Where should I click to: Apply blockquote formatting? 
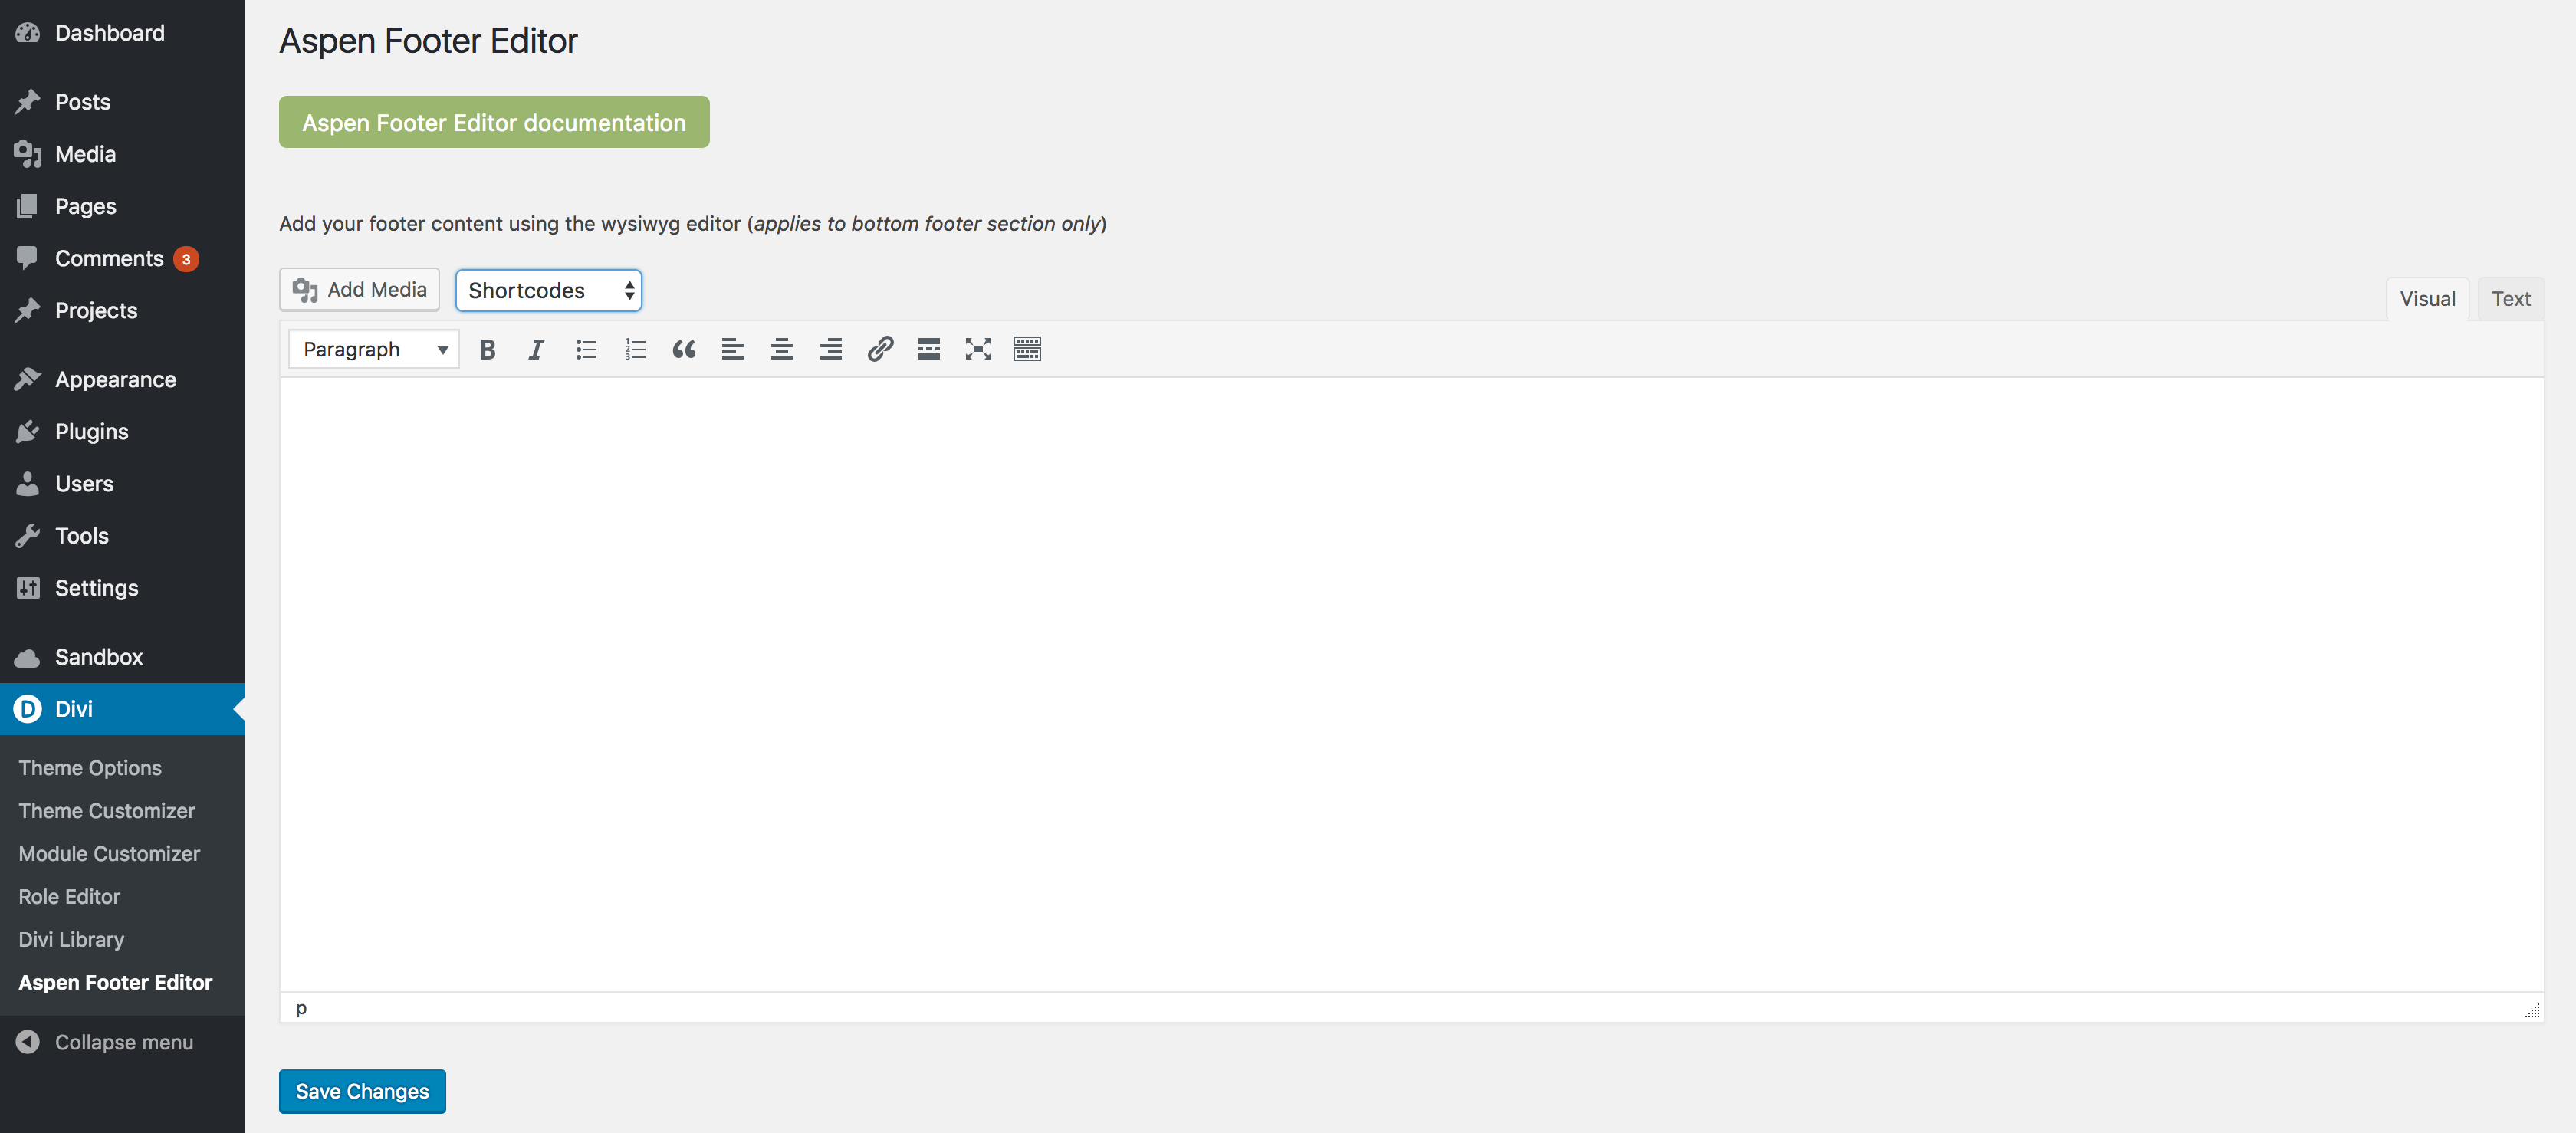pos(684,349)
